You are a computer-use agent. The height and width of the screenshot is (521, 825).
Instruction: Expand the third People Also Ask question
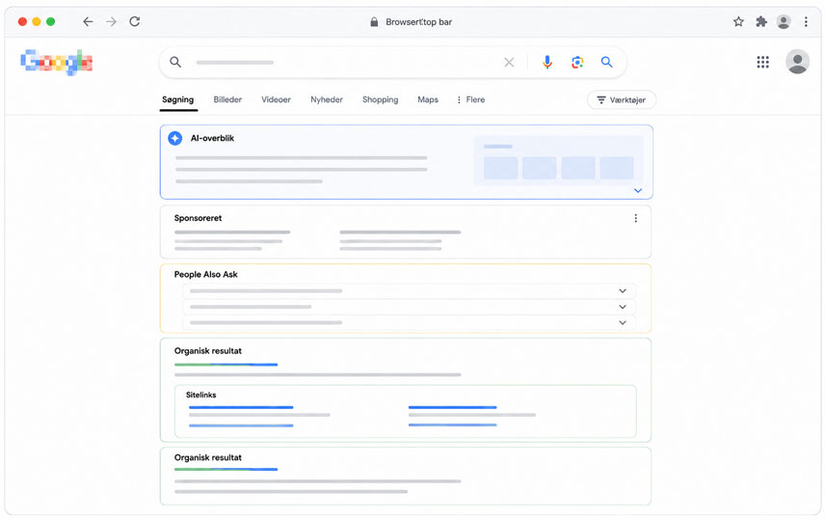(x=623, y=322)
